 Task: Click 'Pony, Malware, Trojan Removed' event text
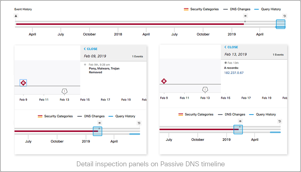(x=104, y=71)
